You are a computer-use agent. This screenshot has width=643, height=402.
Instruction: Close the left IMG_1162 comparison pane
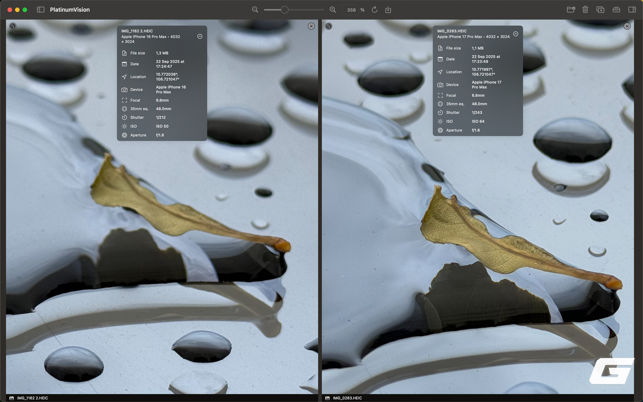[311, 26]
